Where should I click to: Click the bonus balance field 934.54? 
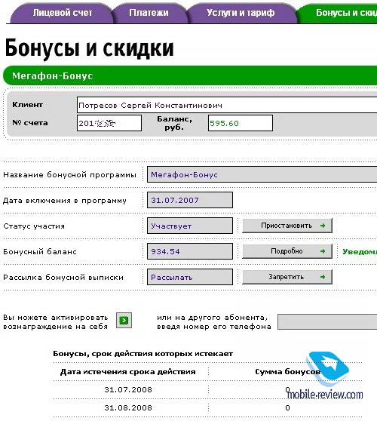[x=190, y=251]
